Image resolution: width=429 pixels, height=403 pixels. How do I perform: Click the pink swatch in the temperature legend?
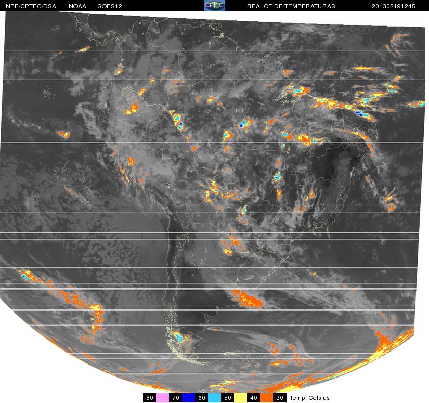pyautogui.click(x=162, y=398)
